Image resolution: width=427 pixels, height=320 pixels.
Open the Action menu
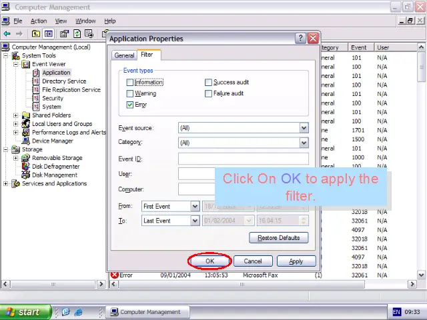[x=39, y=21]
